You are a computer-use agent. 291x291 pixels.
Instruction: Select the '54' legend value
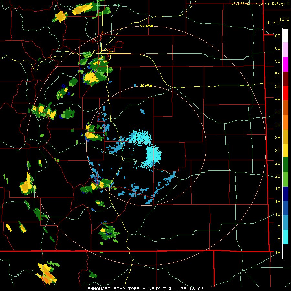(278, 74)
